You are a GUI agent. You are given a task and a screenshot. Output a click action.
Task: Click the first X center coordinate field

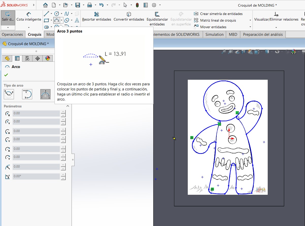pos(36,113)
